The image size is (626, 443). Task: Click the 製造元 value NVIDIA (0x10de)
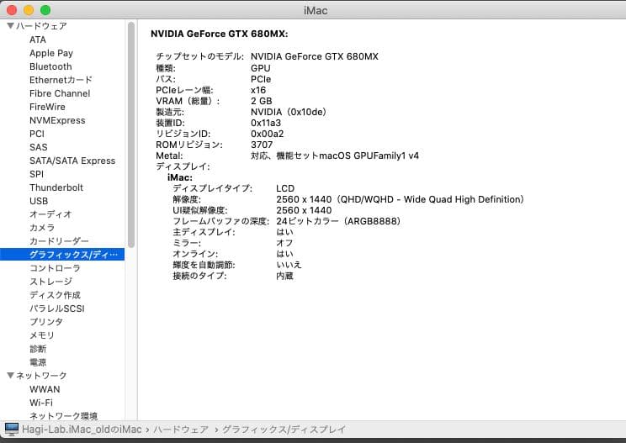289,112
